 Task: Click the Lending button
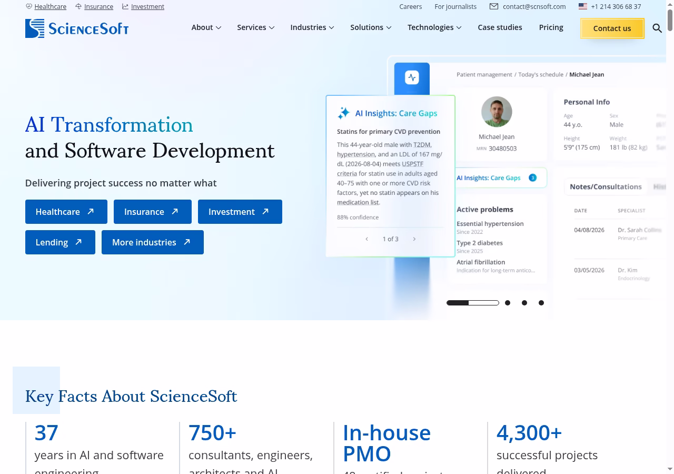(x=60, y=242)
